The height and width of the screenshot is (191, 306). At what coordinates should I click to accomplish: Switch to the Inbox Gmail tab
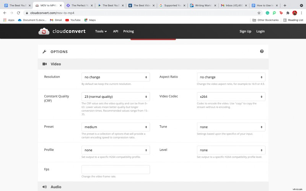click(234, 5)
